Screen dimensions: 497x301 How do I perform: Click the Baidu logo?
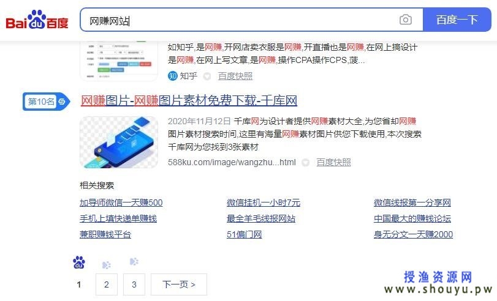pos(37,20)
